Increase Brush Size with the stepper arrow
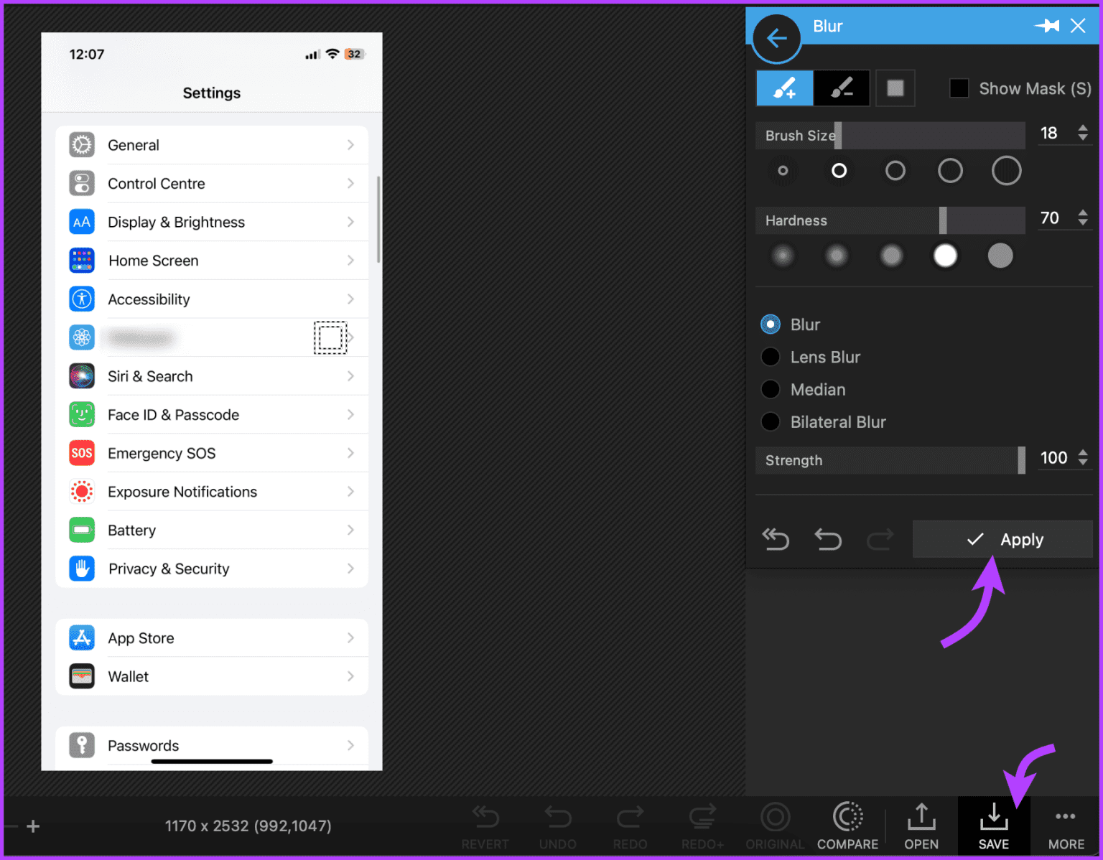Image resolution: width=1103 pixels, height=860 pixels. 1082,128
